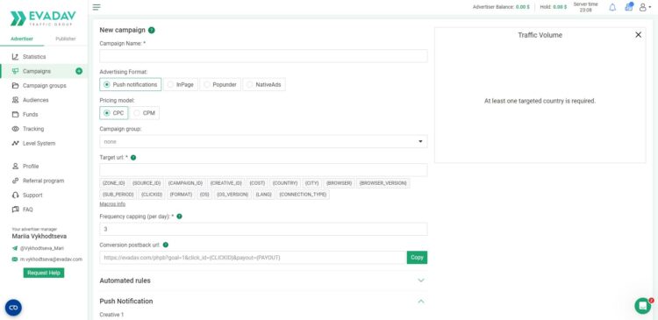Select CPC pricing model
The height and width of the screenshot is (320, 658).
tap(114, 113)
